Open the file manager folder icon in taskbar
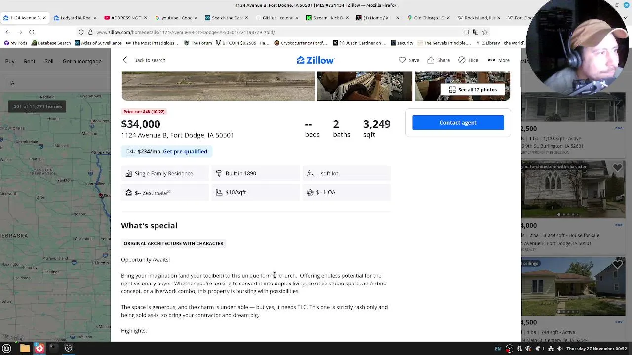632x355 pixels. click(25, 349)
